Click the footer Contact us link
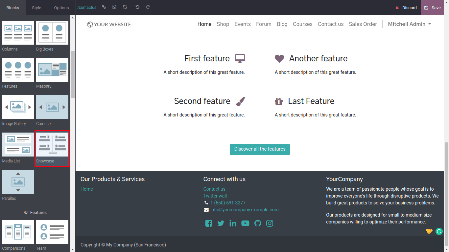This screenshot has width=449, height=252. pyautogui.click(x=214, y=189)
